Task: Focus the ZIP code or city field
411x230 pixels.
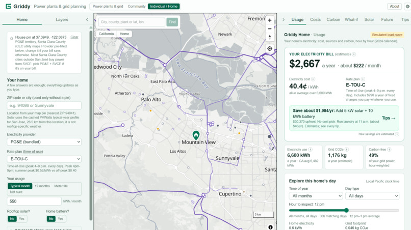Action: pos(44,105)
